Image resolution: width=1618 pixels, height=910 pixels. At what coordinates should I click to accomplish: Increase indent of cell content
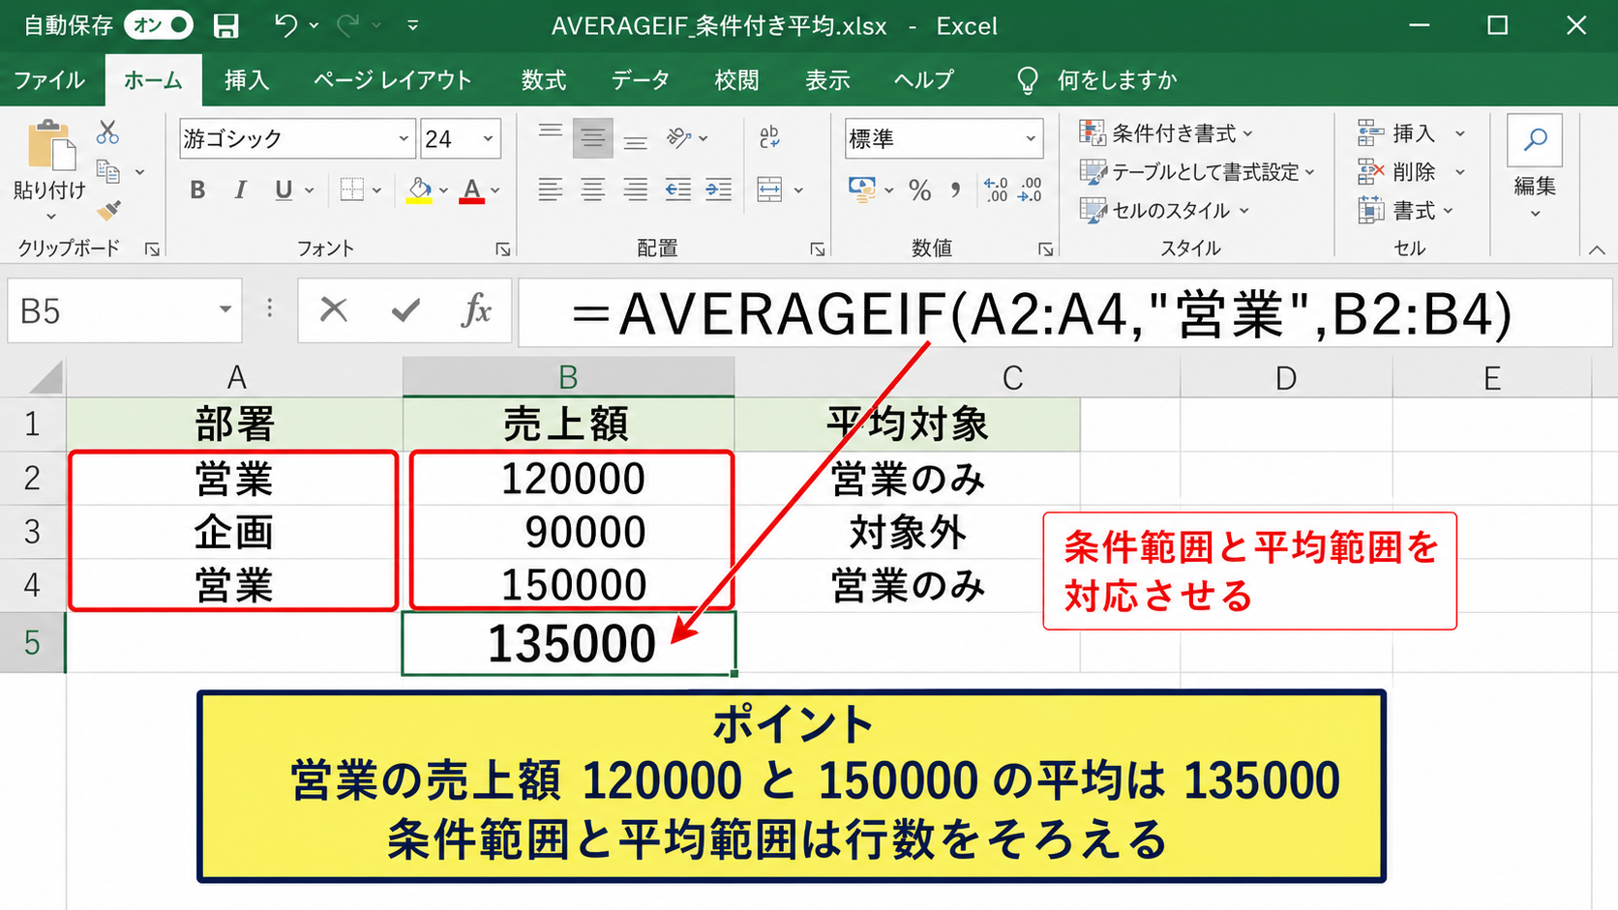719,190
